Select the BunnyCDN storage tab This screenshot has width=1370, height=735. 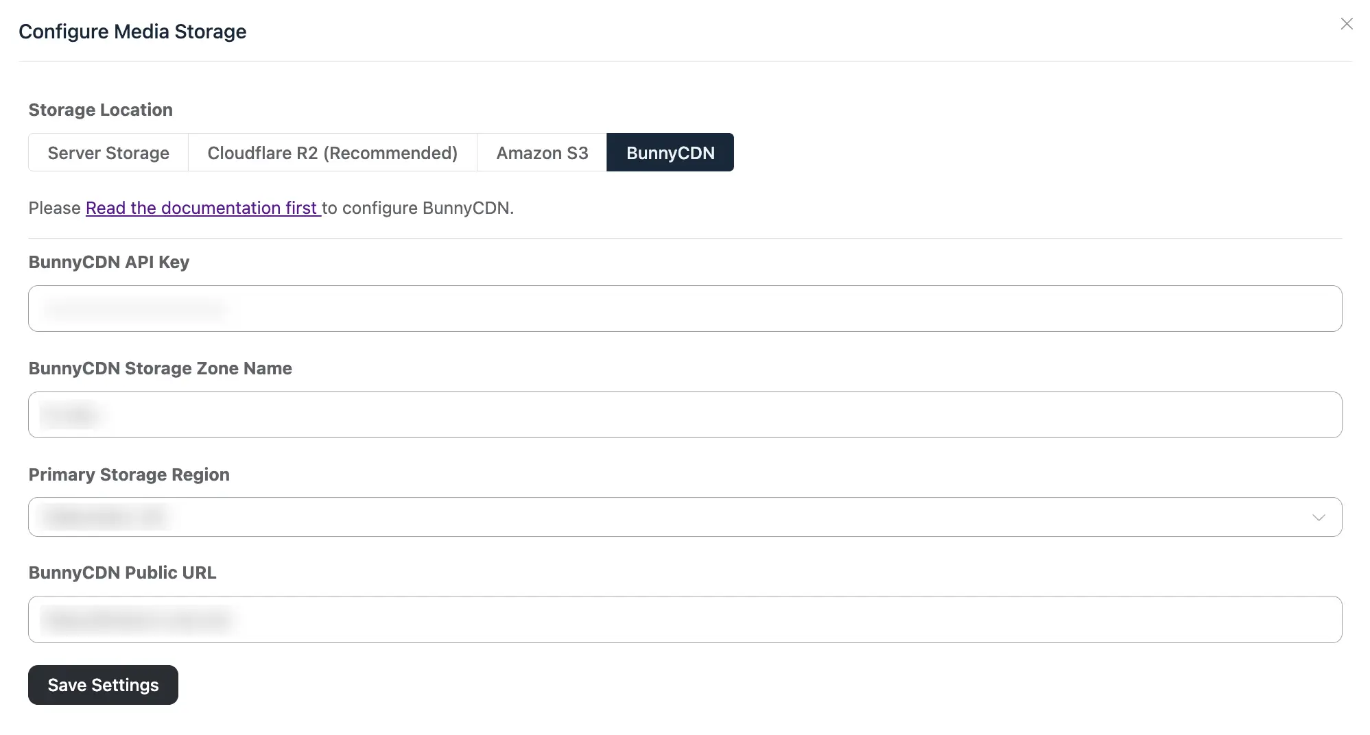coord(670,152)
